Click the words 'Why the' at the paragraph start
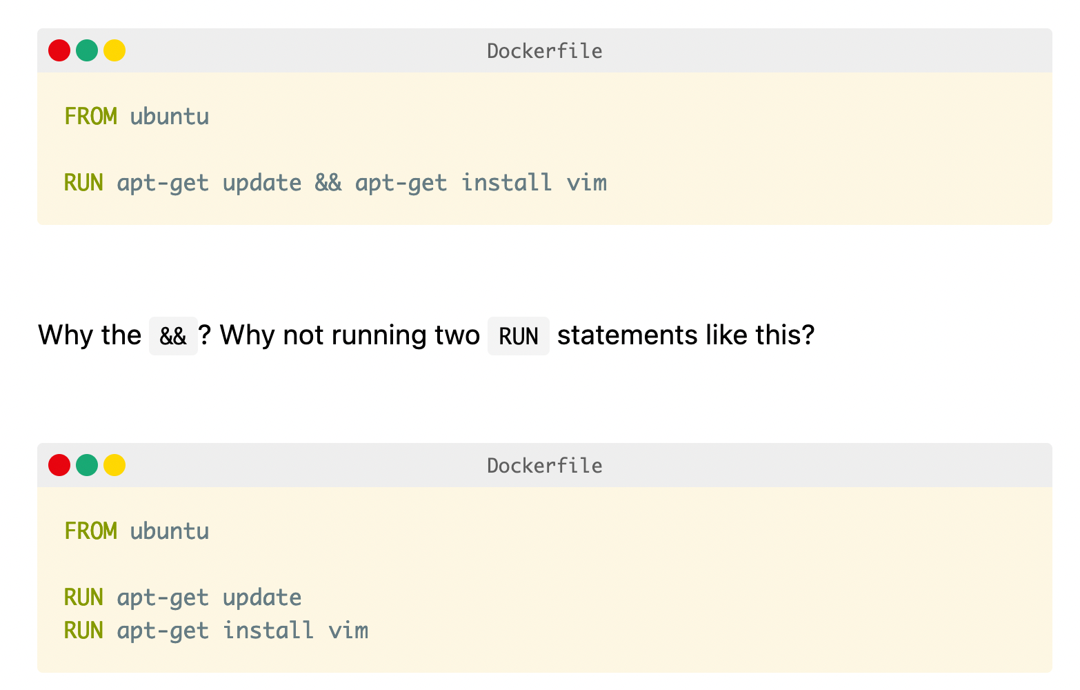Screen dimensions: 1080x690 [90, 335]
